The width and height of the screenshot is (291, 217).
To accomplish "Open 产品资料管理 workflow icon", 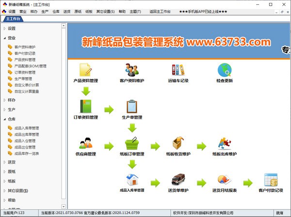I will (x=85, y=70).
